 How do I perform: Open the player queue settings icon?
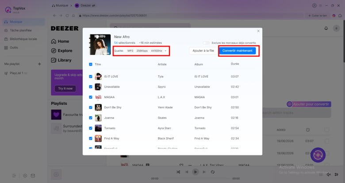pos(337,175)
